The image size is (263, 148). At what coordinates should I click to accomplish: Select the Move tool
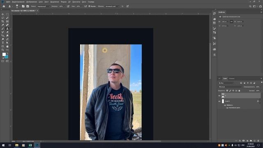coord(3,14)
